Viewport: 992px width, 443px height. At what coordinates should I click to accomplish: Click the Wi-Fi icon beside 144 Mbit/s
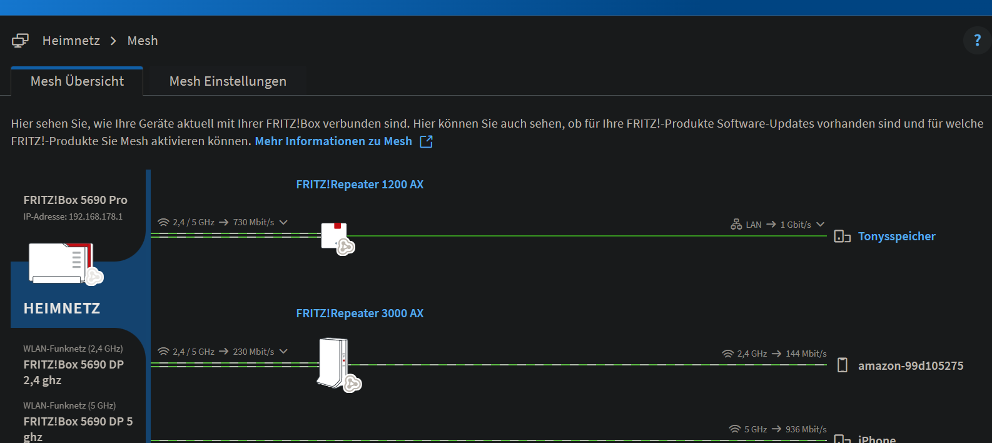tap(728, 354)
